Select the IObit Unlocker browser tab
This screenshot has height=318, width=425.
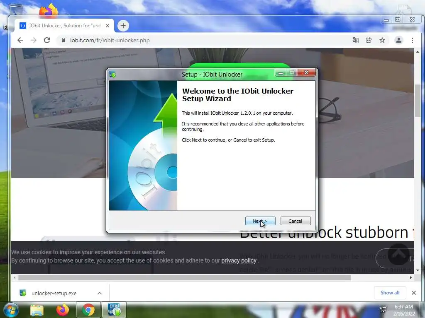coord(64,26)
